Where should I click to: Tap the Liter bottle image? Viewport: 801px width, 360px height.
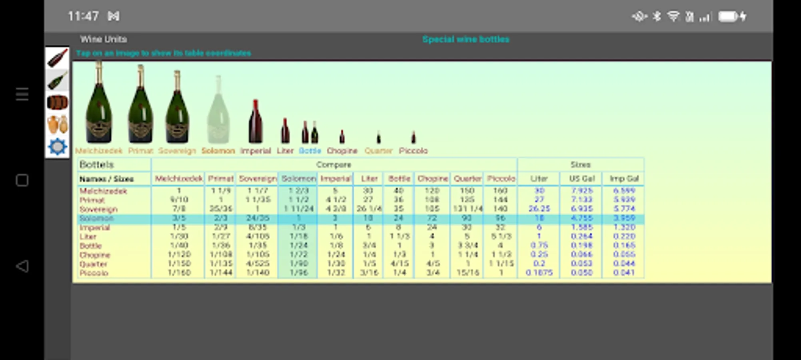point(285,130)
